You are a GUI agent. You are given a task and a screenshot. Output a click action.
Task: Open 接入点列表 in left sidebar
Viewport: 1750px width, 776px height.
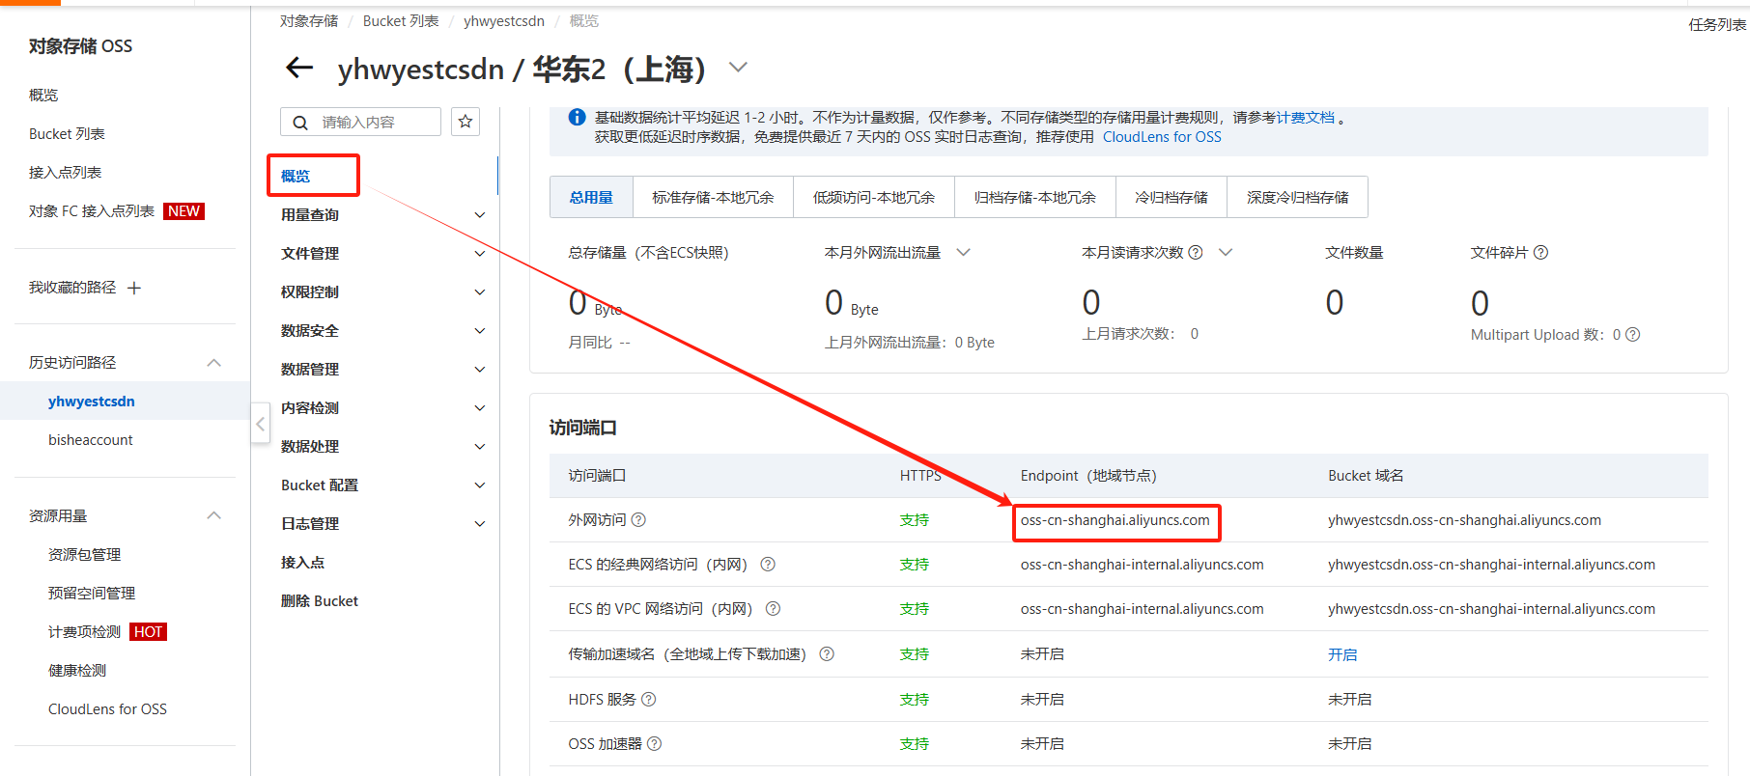(x=65, y=173)
